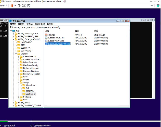Select the SETUPCL folder icon
161x127 pixels.
pos(24,91)
